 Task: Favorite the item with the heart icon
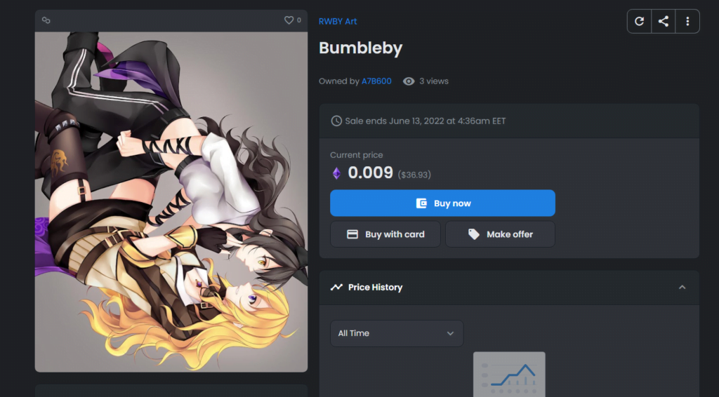(x=289, y=20)
